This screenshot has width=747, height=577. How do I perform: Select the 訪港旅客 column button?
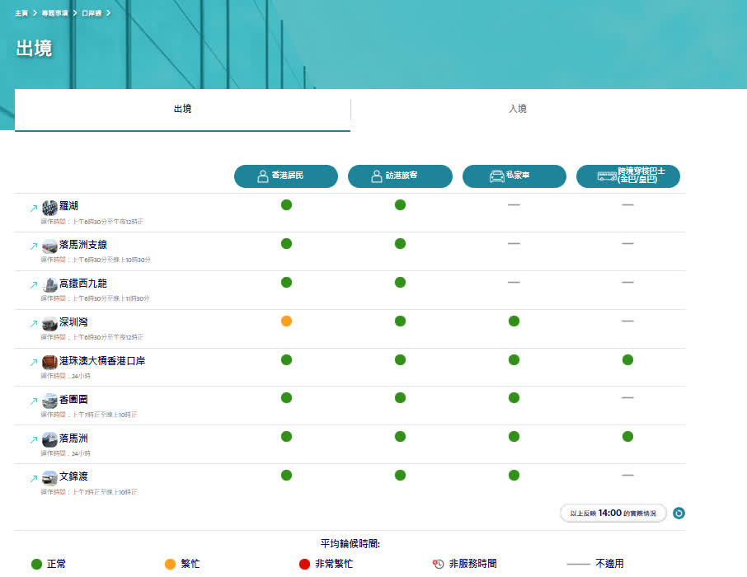pos(400,176)
